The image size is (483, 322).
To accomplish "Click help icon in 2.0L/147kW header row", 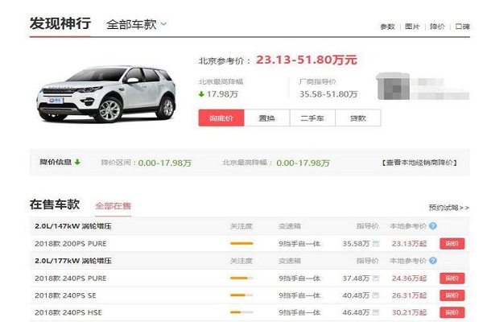I will coord(433,226).
